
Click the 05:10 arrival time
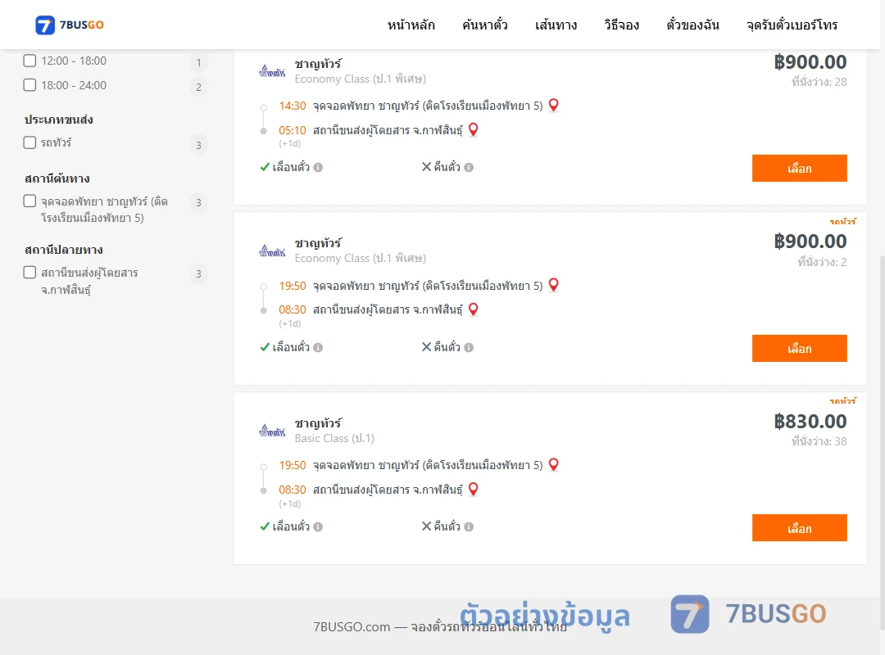(293, 130)
